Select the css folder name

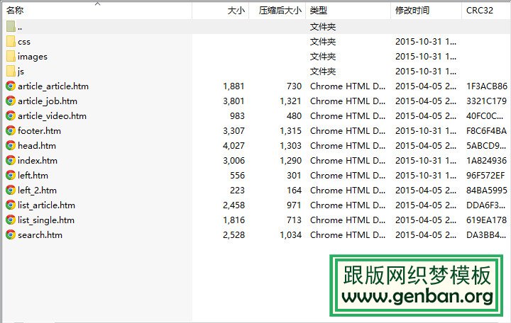(24, 42)
